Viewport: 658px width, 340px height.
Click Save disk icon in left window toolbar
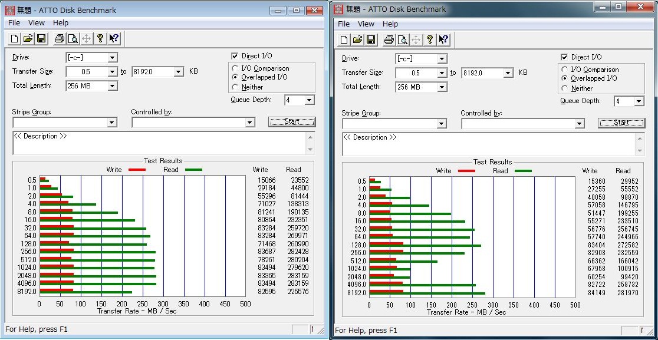[x=41, y=39]
